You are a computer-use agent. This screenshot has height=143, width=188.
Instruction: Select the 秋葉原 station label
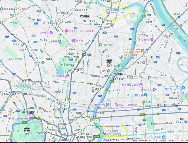click(x=74, y=103)
